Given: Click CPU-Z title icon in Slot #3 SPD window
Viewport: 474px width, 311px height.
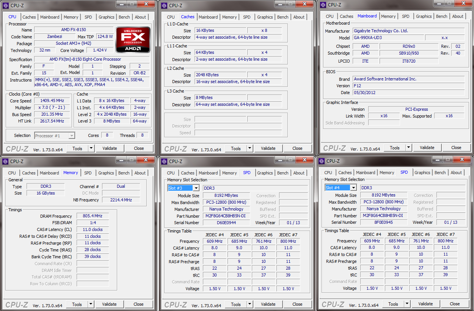Looking at the screenshot, I should 165,161.
